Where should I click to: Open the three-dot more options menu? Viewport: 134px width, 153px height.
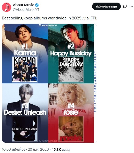point(131,6)
